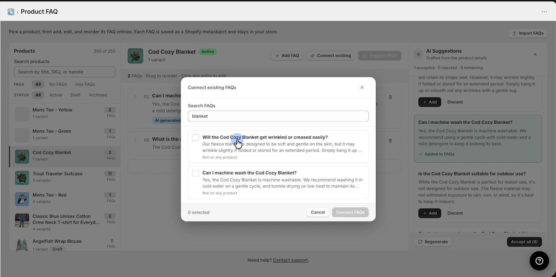Click the Connect existing button
556x277 pixels.
pos(331,56)
